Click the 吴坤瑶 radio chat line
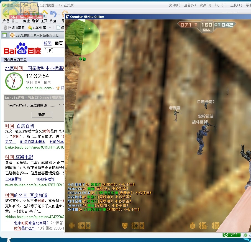 [104, 210]
